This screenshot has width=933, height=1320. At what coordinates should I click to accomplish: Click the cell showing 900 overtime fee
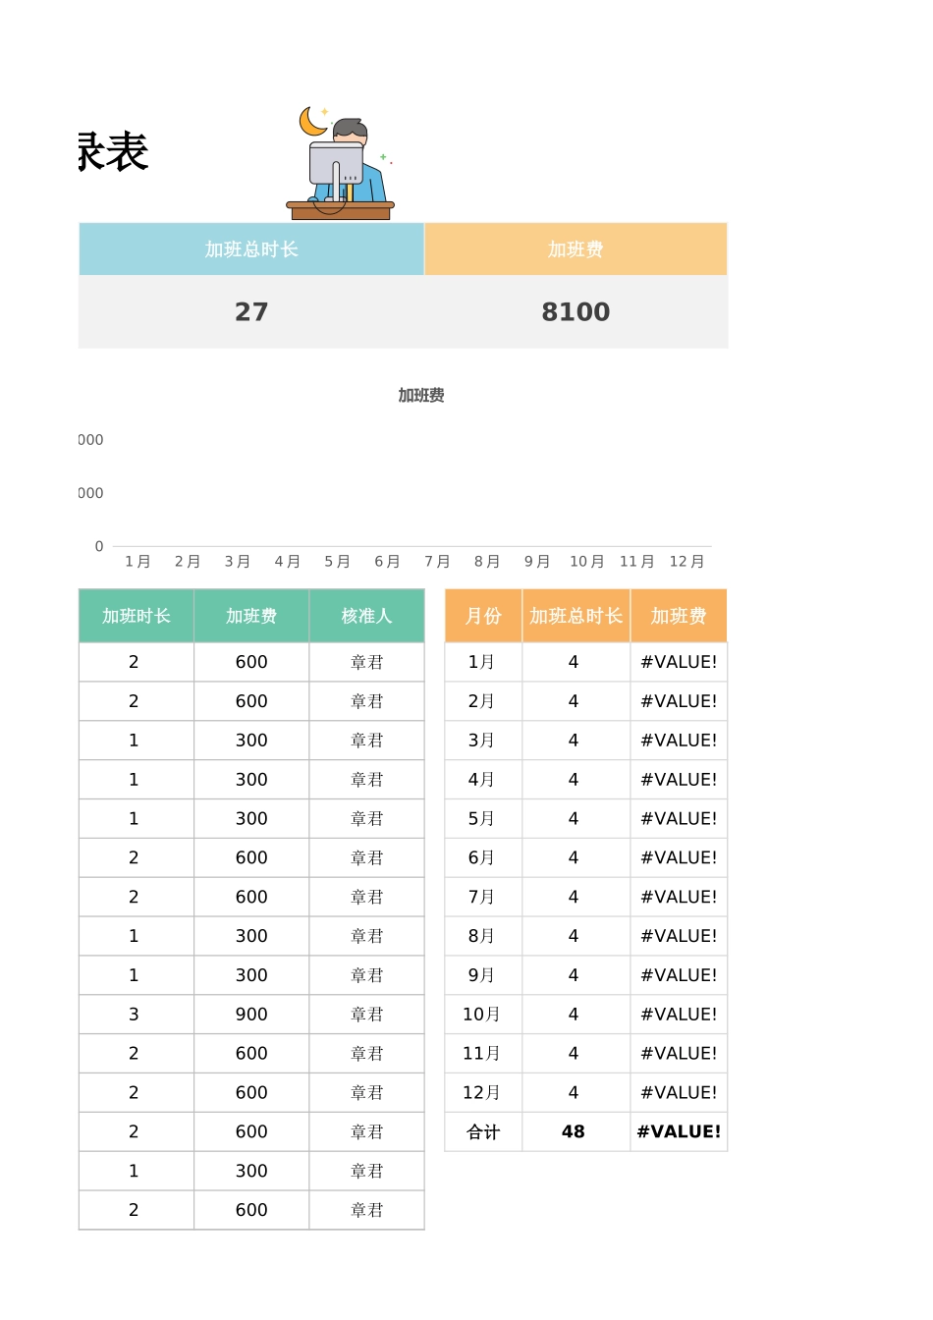pos(251,1015)
